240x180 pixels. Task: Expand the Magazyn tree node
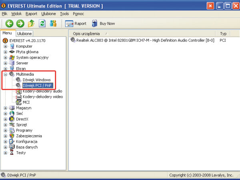tap(5, 108)
